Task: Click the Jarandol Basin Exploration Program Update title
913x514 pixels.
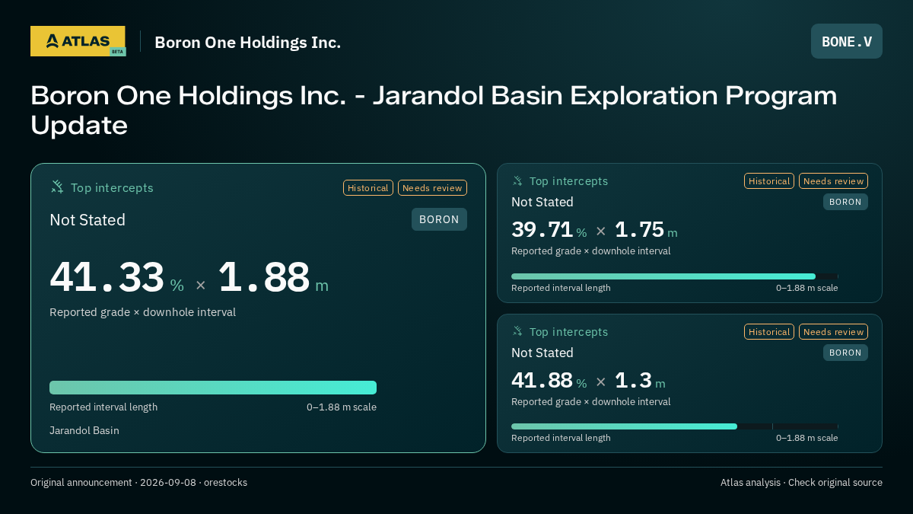Action: click(x=434, y=110)
